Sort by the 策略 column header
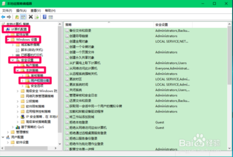The image size is (233, 157). coord(109,25)
